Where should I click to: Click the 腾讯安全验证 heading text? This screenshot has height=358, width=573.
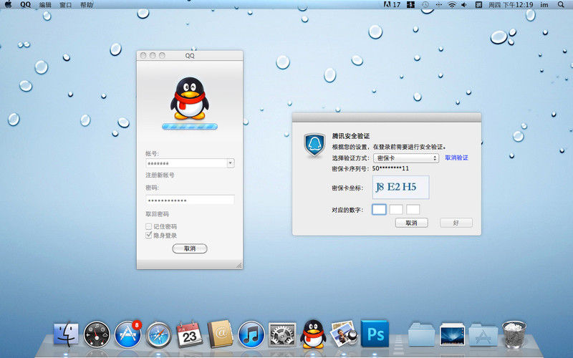351,136
